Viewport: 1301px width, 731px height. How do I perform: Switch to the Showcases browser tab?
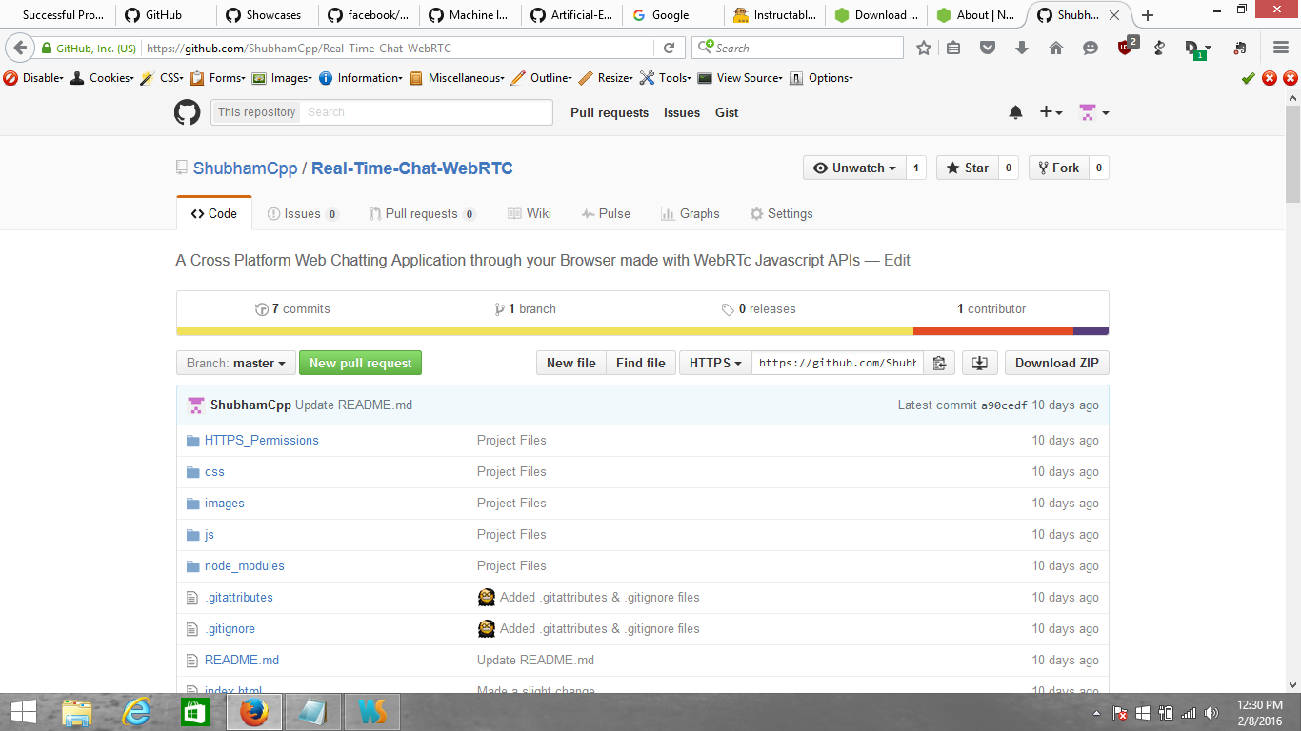[267, 15]
